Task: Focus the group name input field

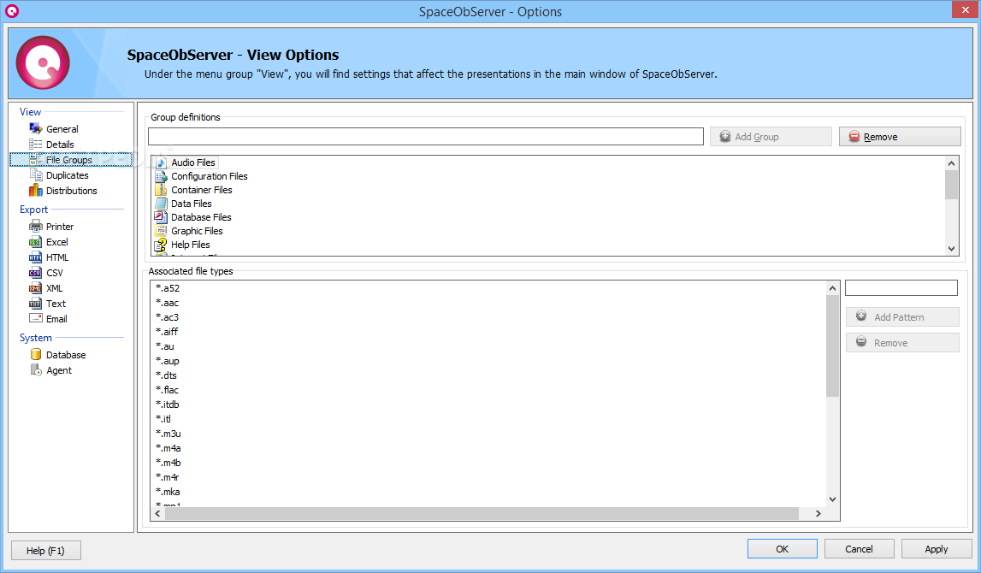Action: click(x=425, y=136)
